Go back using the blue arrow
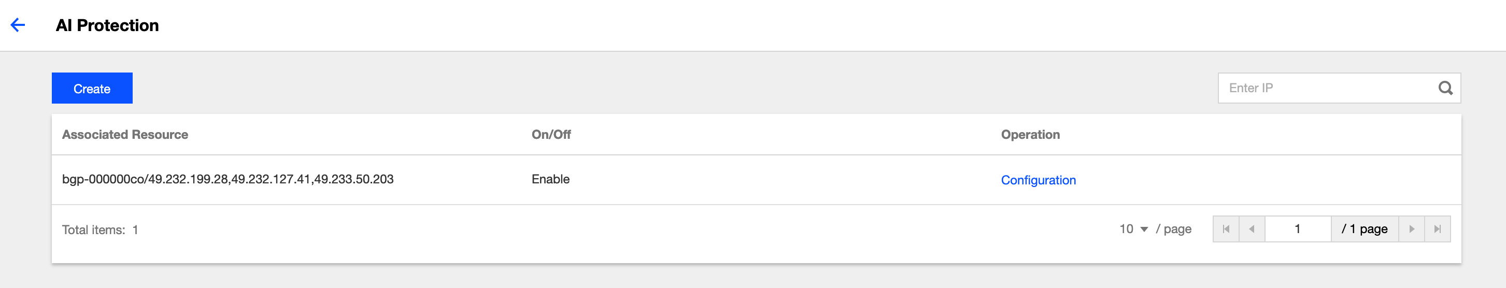 [18, 25]
